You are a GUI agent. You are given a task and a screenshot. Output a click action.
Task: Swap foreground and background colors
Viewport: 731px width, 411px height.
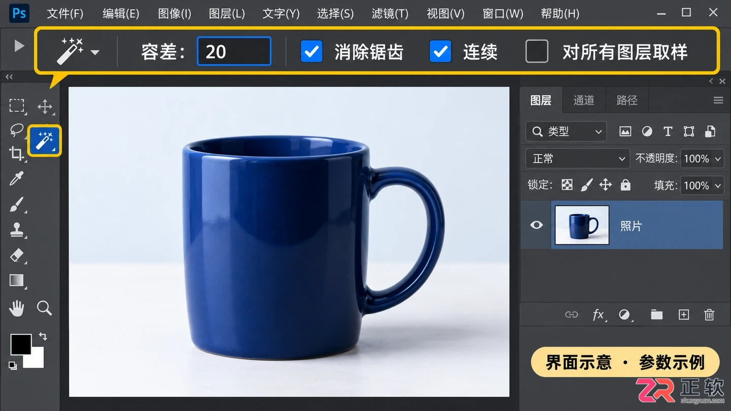pos(43,336)
